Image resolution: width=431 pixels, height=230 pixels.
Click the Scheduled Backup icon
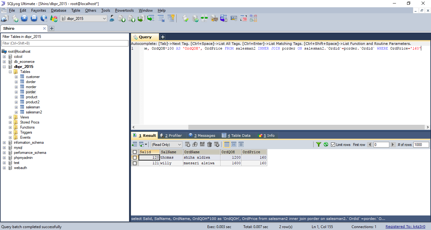click(214, 18)
